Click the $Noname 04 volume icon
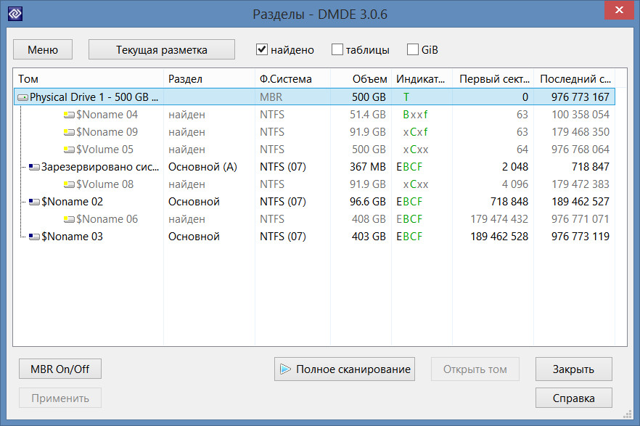Screen dimensions: 640x426 pyautogui.click(x=69, y=115)
